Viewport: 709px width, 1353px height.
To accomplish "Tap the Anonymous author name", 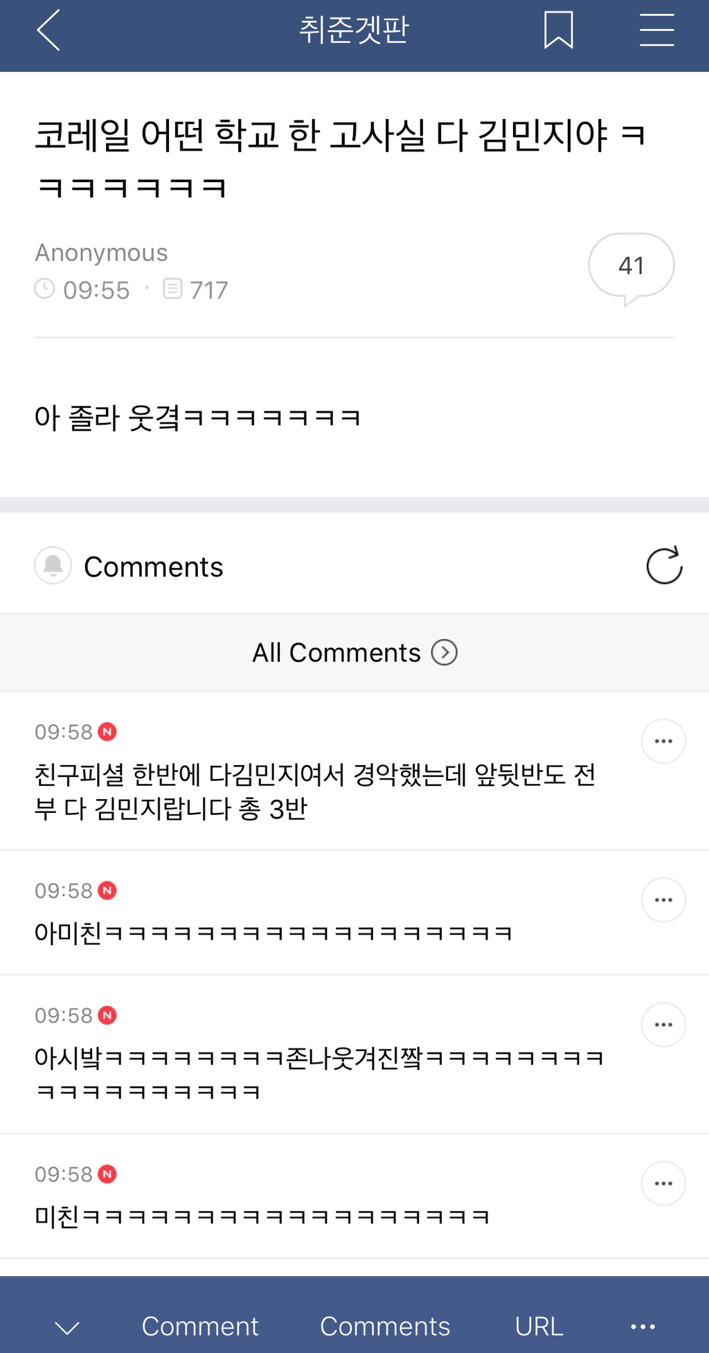I will click(102, 253).
